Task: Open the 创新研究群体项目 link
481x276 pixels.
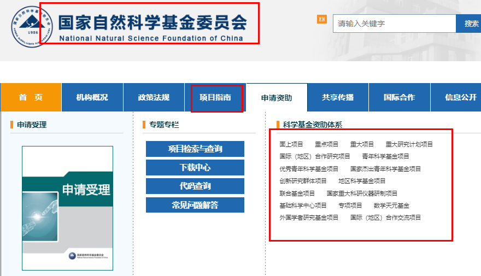Action: [x=303, y=181]
